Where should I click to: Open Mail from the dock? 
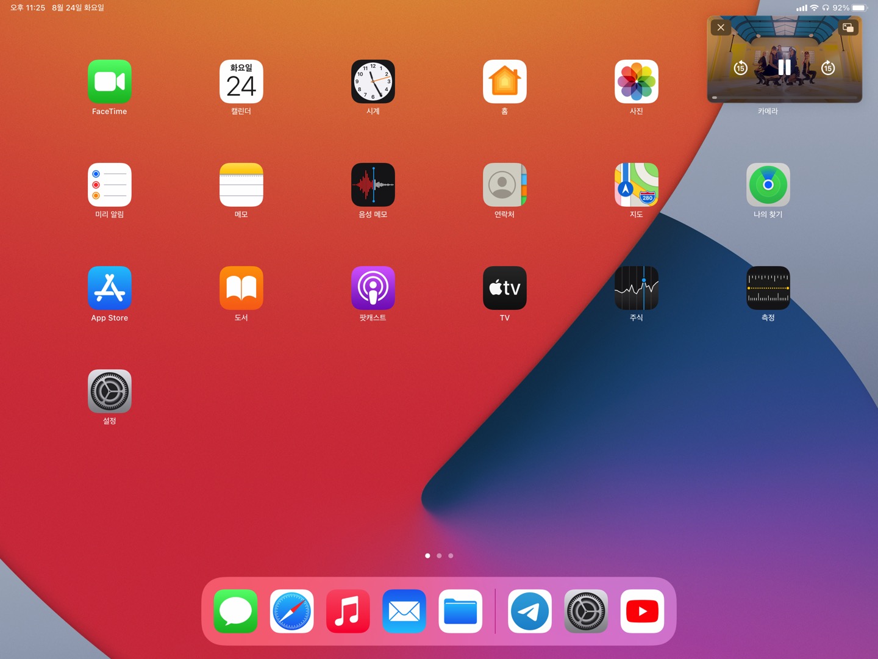point(404,611)
